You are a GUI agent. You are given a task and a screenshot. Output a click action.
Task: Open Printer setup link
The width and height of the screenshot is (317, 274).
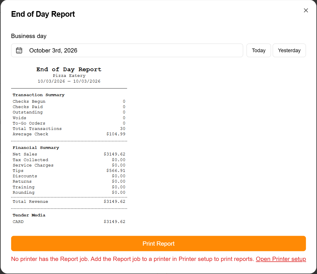point(281,259)
